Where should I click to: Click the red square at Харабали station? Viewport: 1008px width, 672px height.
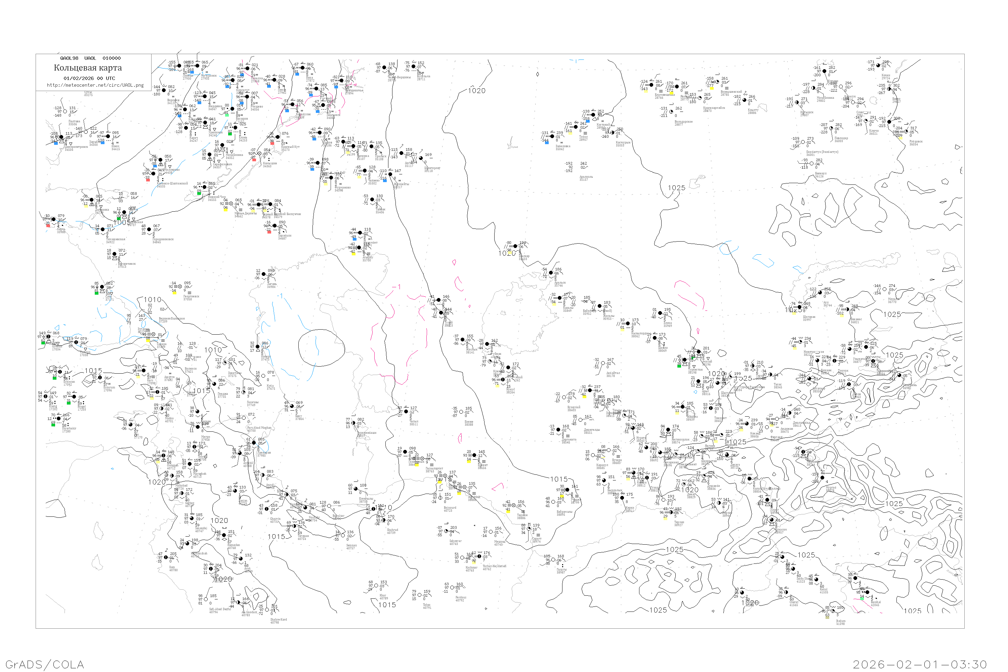(269, 232)
